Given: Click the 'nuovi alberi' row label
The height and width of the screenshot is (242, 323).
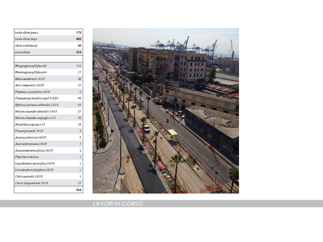Looking at the screenshot, I should pos(23,52).
